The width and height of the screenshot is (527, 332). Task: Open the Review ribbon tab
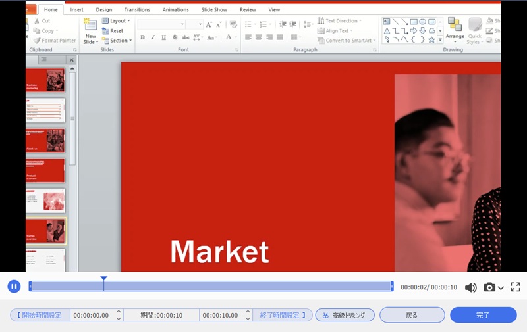(248, 10)
